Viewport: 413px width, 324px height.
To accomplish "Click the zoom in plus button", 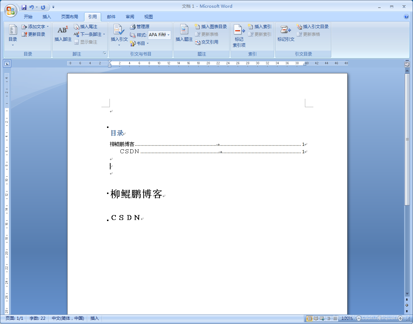I will pyautogui.click(x=400, y=318).
